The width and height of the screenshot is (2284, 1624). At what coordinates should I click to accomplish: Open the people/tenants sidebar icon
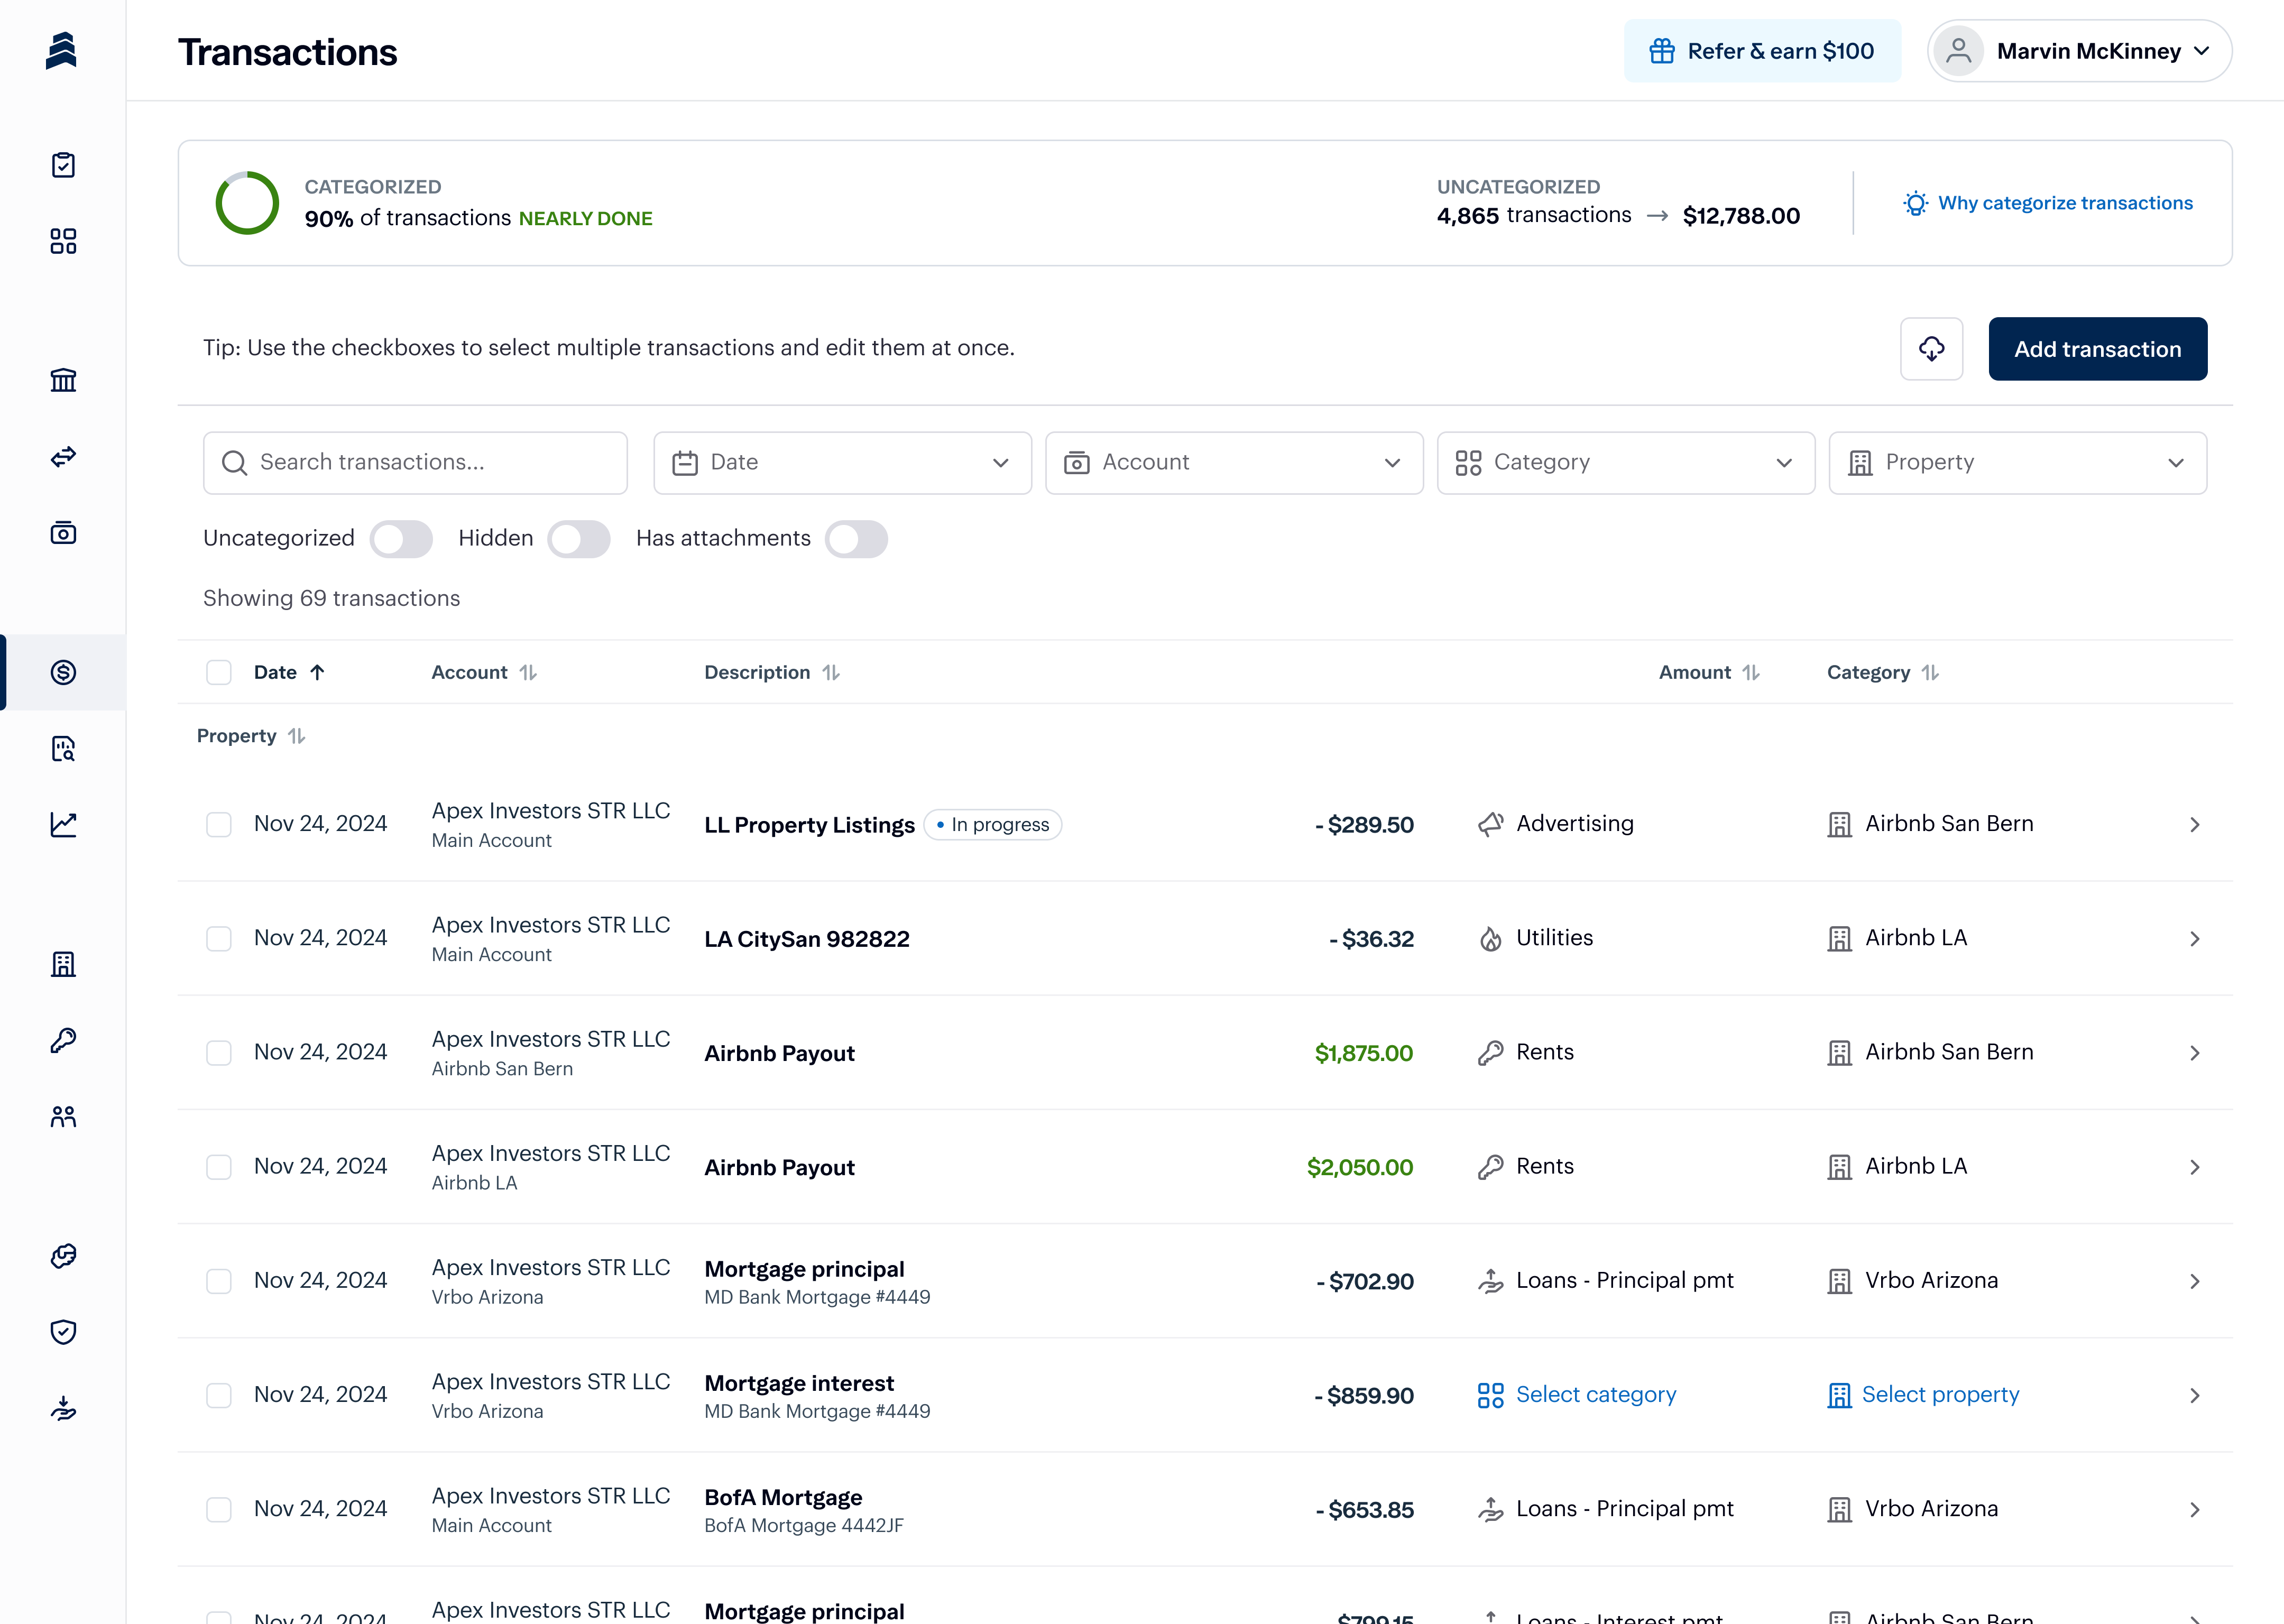(x=63, y=1117)
